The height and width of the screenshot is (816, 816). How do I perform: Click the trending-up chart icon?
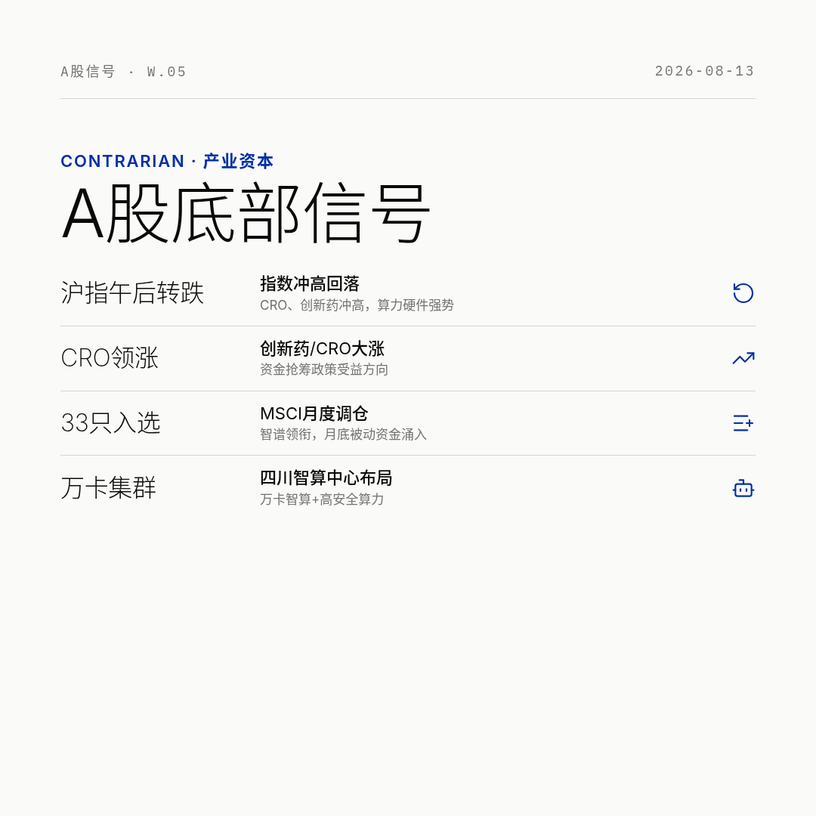tap(743, 358)
